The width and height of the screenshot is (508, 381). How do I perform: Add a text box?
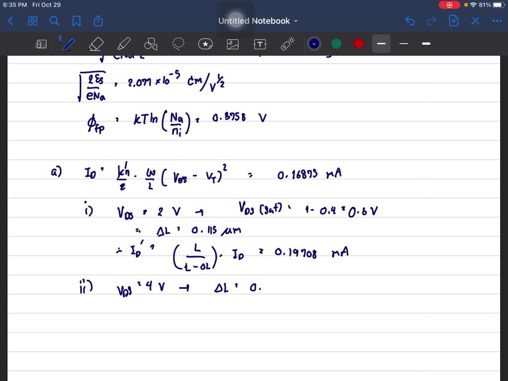tap(259, 44)
